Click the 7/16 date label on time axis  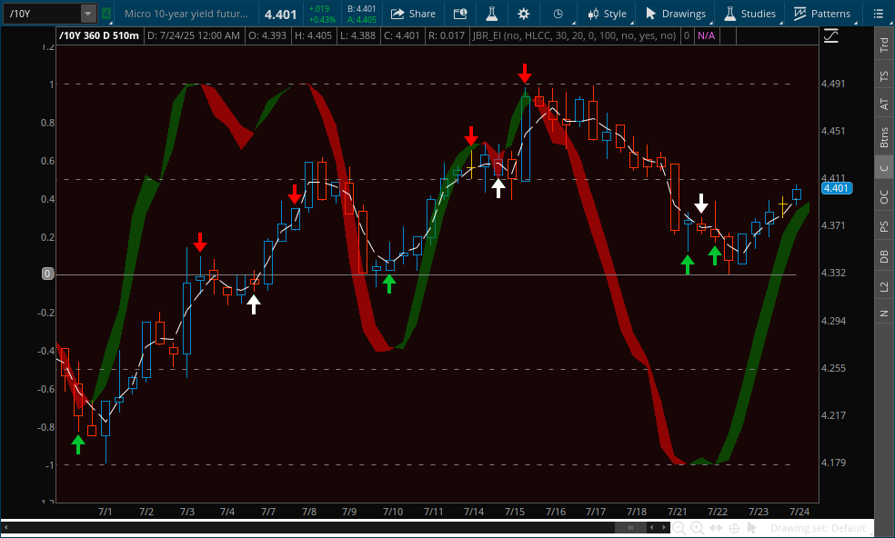click(x=556, y=511)
